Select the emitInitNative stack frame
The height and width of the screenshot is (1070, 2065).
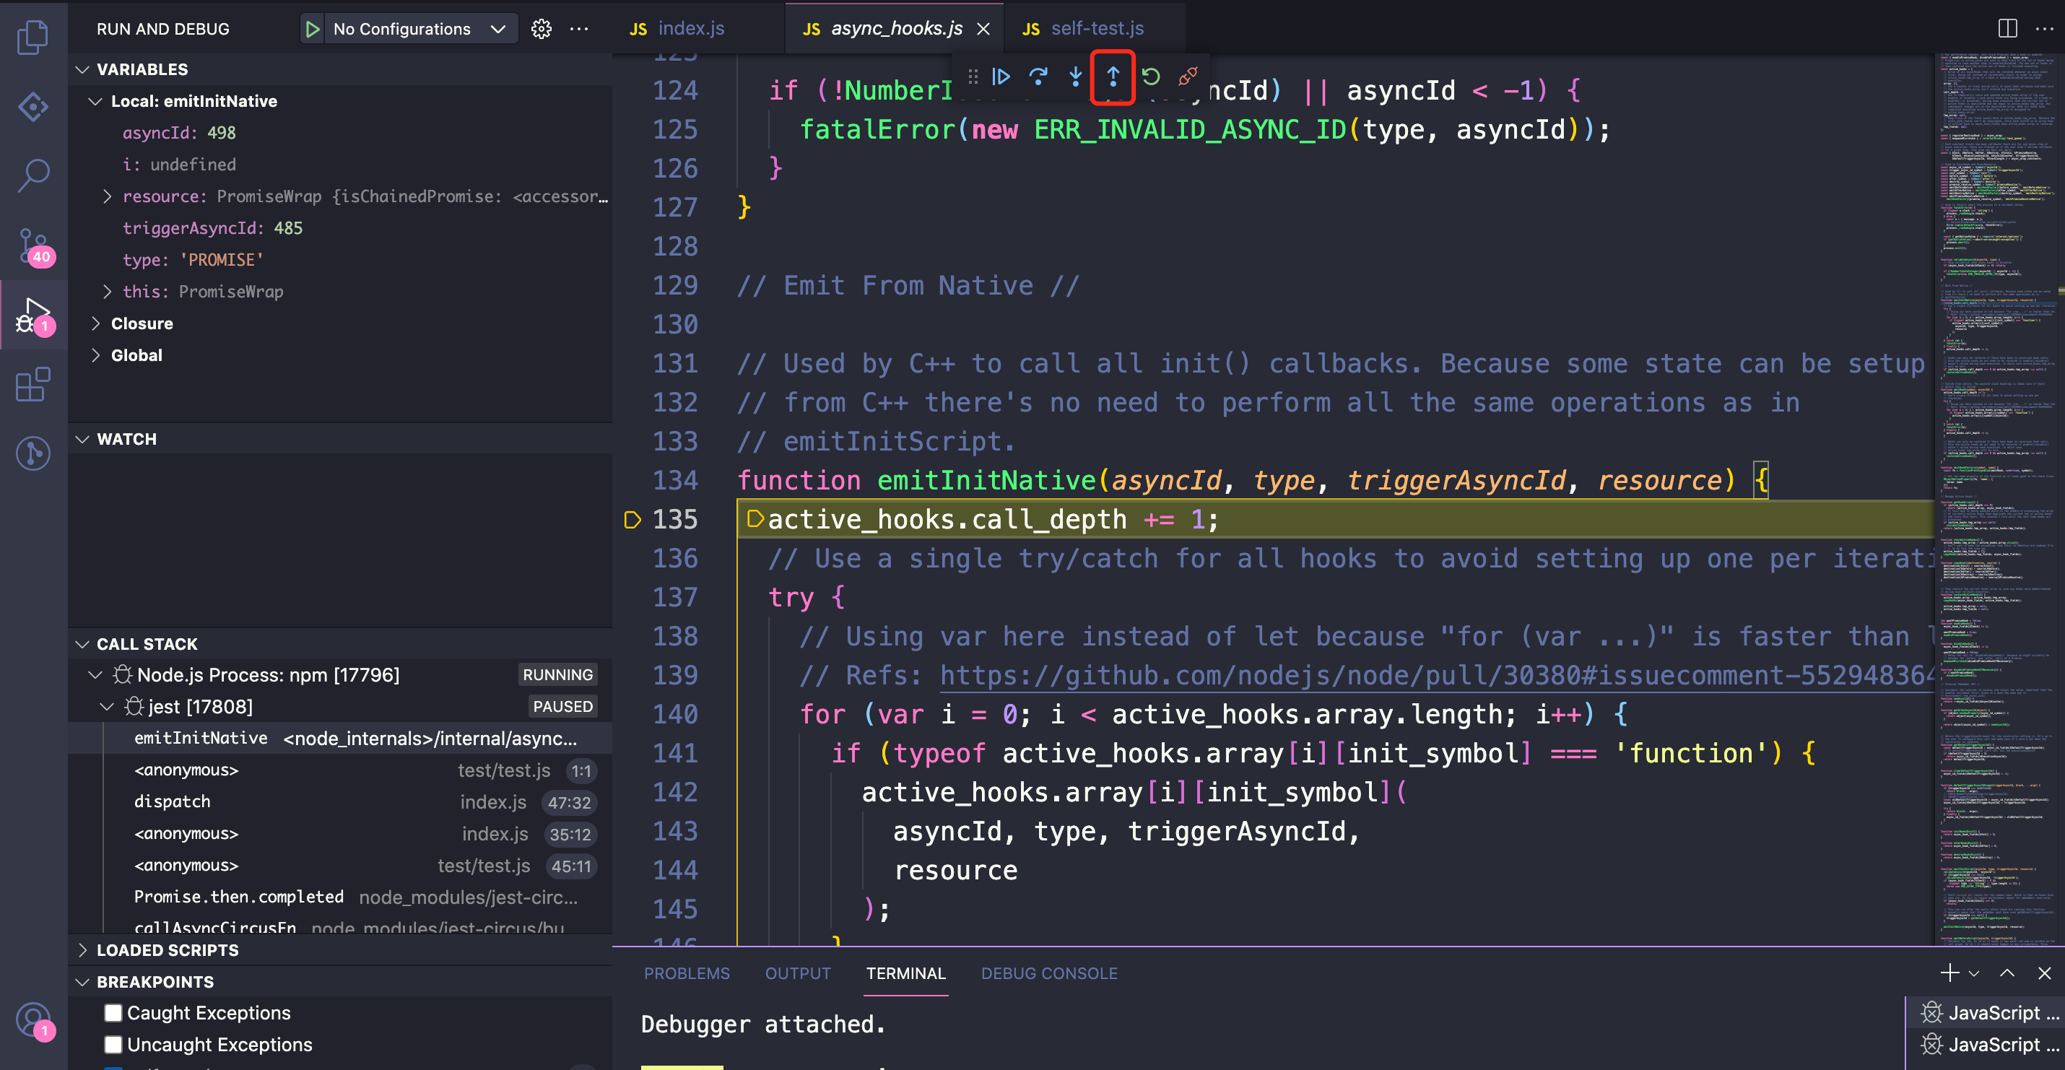coord(340,738)
